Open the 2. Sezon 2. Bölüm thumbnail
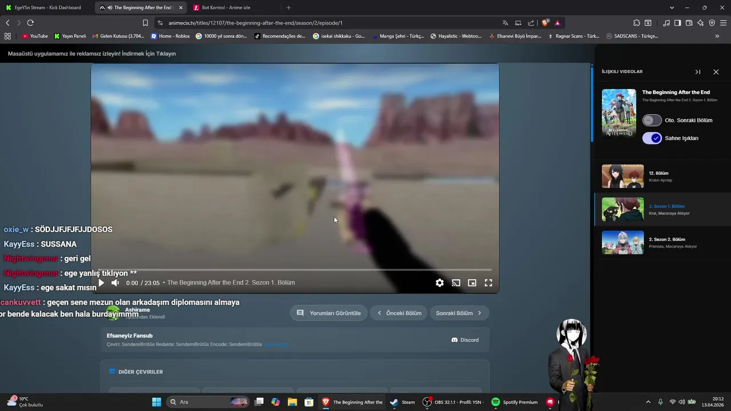The image size is (731, 411). click(x=622, y=243)
